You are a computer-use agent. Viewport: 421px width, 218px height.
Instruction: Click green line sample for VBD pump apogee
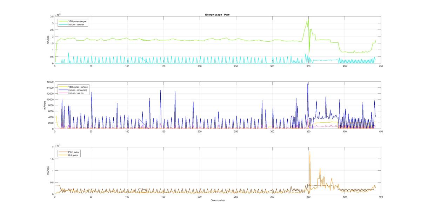pyautogui.click(x=63, y=21)
